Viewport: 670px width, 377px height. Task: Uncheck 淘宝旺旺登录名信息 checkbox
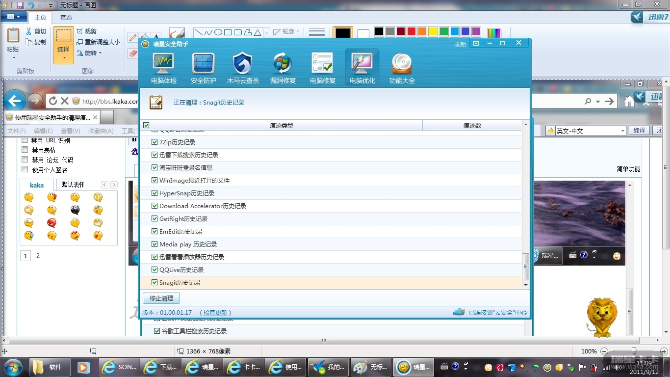pos(155,168)
